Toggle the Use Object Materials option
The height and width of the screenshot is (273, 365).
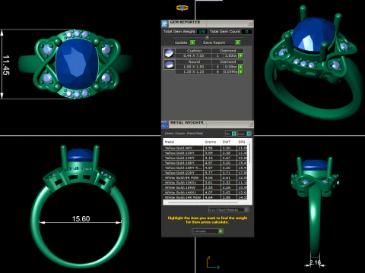coord(229,209)
